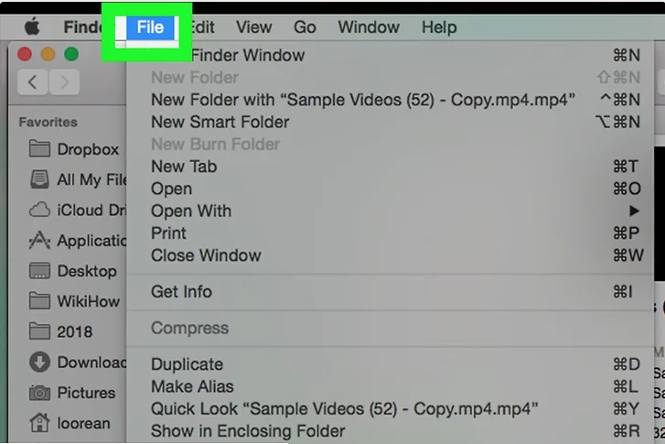Open the Window menu
This screenshot has height=444, width=665.
pos(369,27)
